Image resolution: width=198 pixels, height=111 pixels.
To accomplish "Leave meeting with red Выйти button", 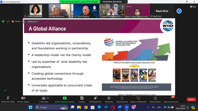I will coord(191,99).
